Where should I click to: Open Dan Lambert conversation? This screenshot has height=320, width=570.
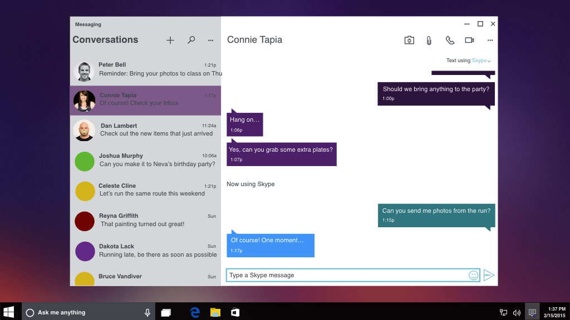coord(145,131)
